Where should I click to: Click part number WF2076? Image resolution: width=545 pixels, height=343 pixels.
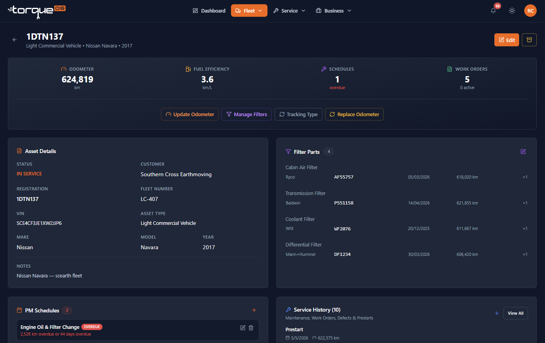point(342,229)
